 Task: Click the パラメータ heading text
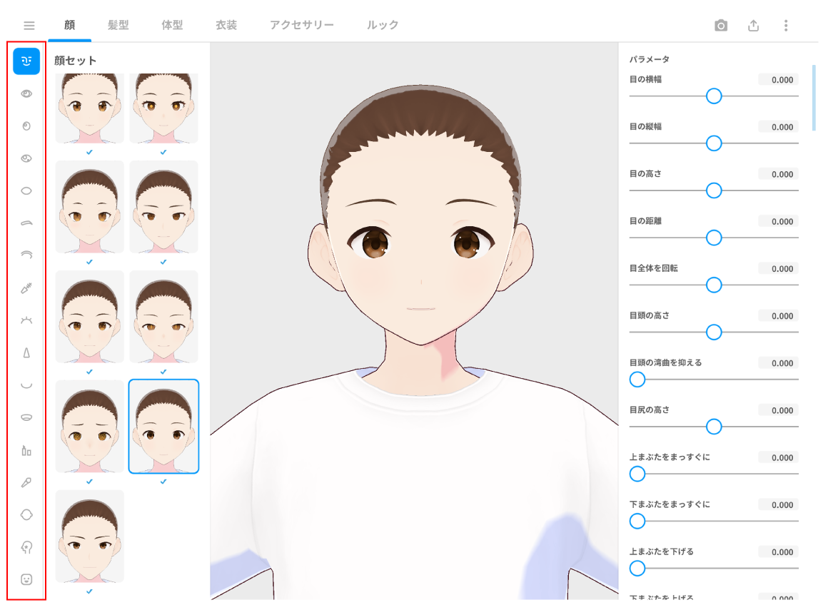650,59
